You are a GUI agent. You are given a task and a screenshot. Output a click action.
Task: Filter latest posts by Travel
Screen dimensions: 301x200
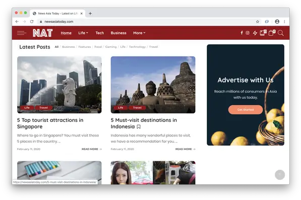153,47
